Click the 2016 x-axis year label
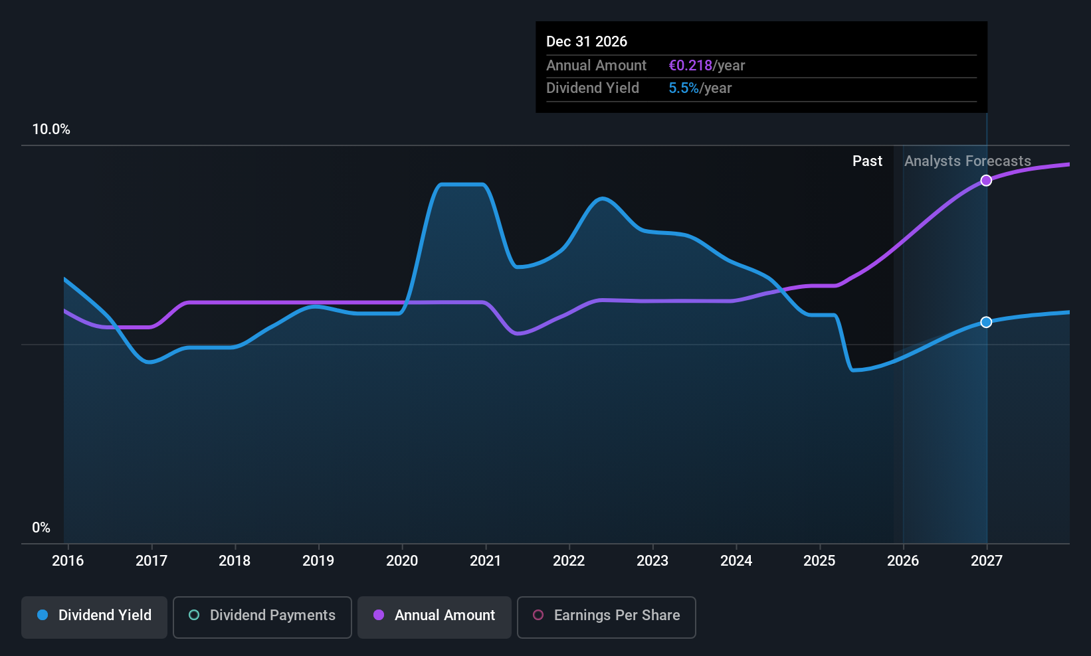The height and width of the screenshot is (656, 1091). point(68,561)
